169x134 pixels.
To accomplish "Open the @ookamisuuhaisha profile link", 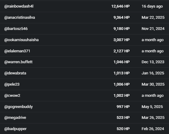I will [22, 40].
